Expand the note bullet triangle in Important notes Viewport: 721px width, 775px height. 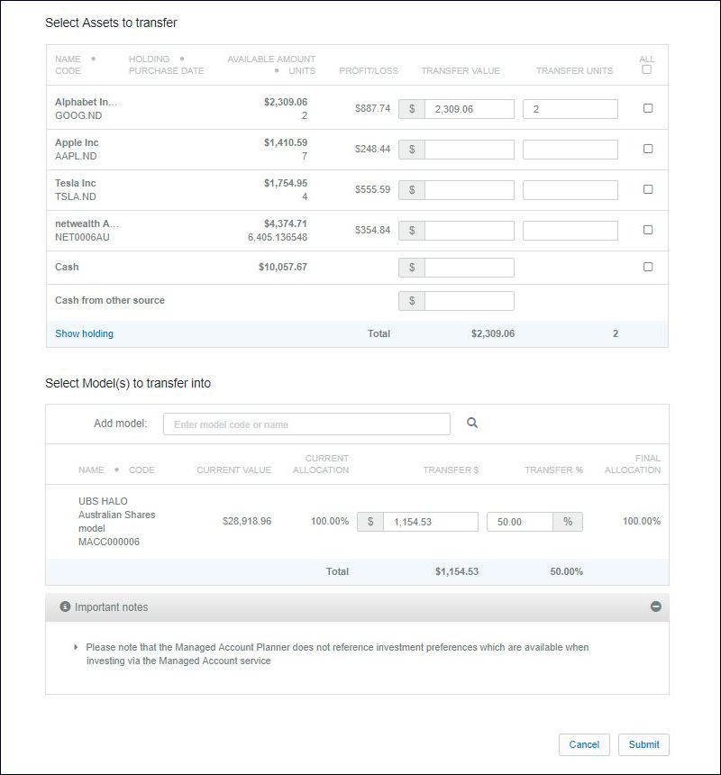(x=76, y=647)
